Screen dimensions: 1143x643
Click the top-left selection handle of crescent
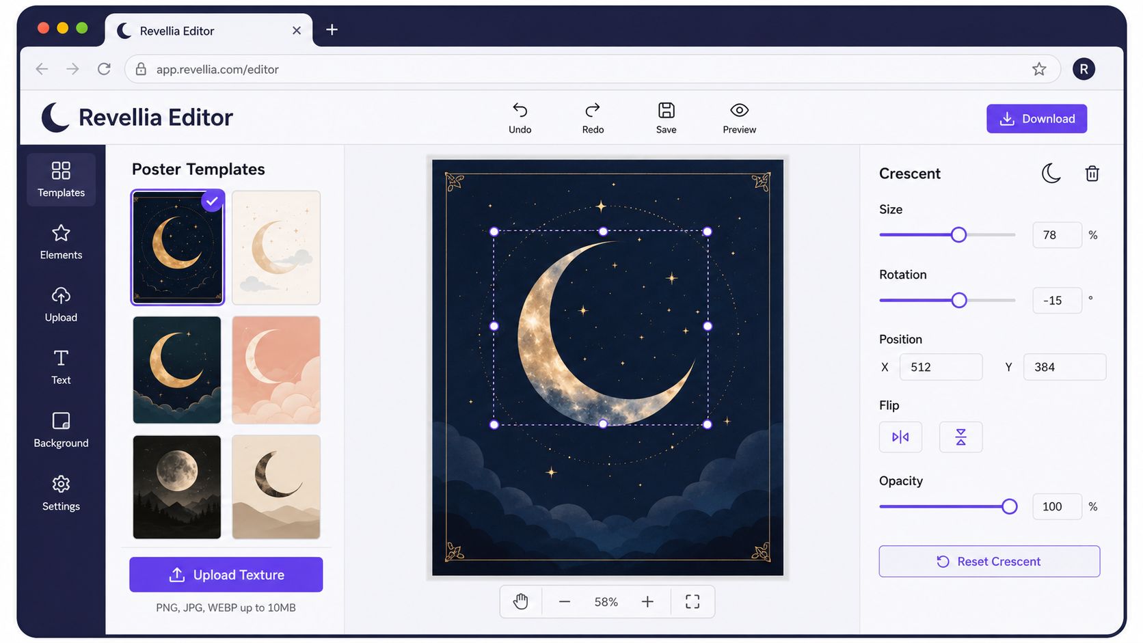click(494, 232)
